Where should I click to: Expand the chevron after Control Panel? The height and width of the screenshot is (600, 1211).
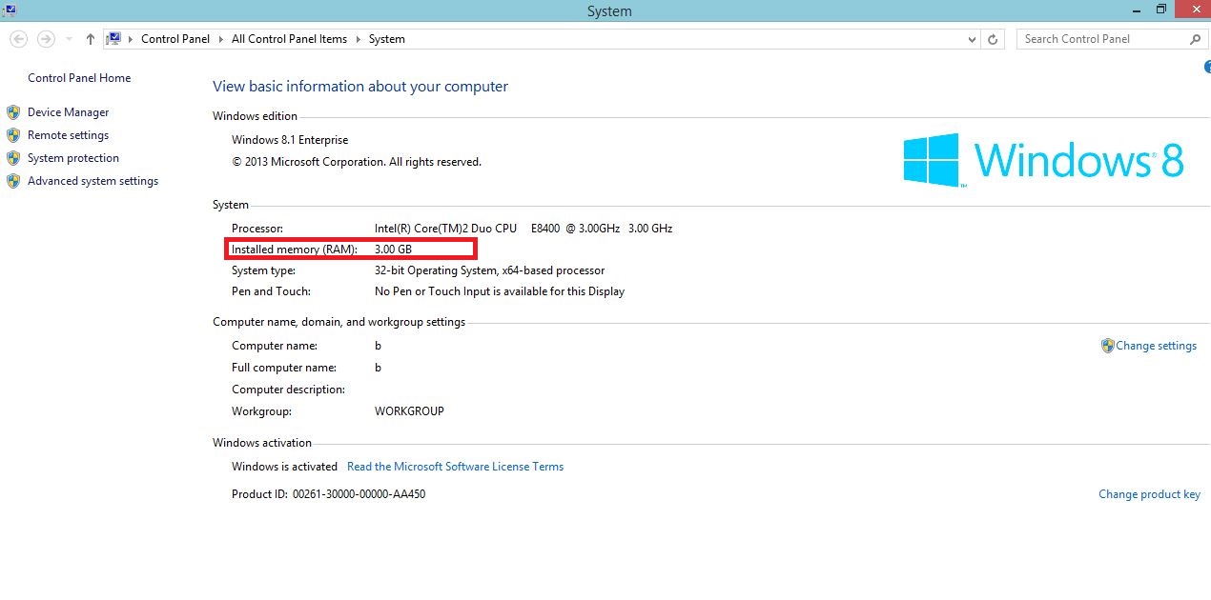pyautogui.click(x=222, y=39)
